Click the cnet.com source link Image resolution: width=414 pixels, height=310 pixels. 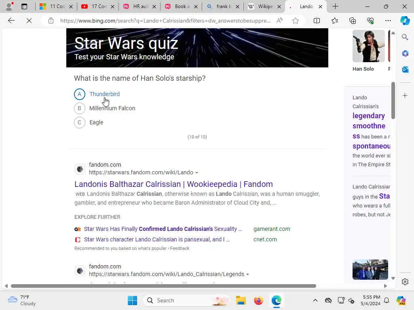(x=265, y=239)
